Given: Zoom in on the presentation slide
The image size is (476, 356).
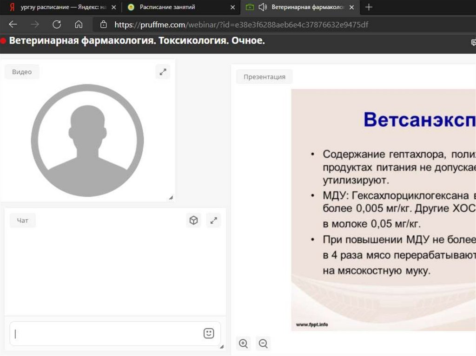Looking at the screenshot, I should pos(243,343).
